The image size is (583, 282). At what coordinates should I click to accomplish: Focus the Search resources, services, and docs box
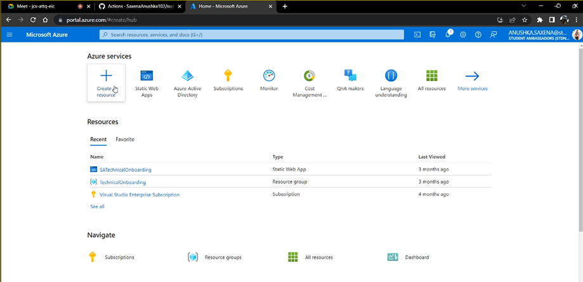[x=251, y=35]
